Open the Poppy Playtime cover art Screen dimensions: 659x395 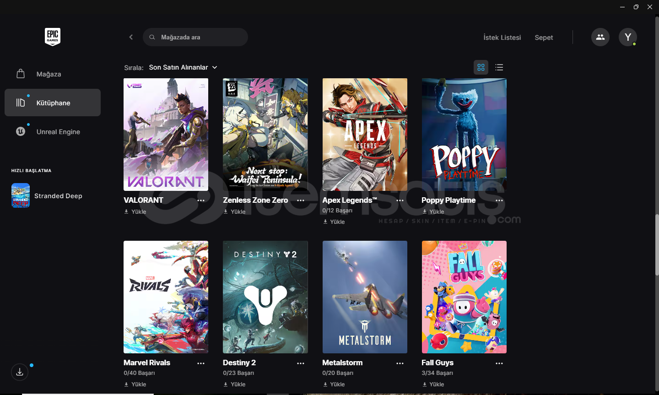pos(464,135)
